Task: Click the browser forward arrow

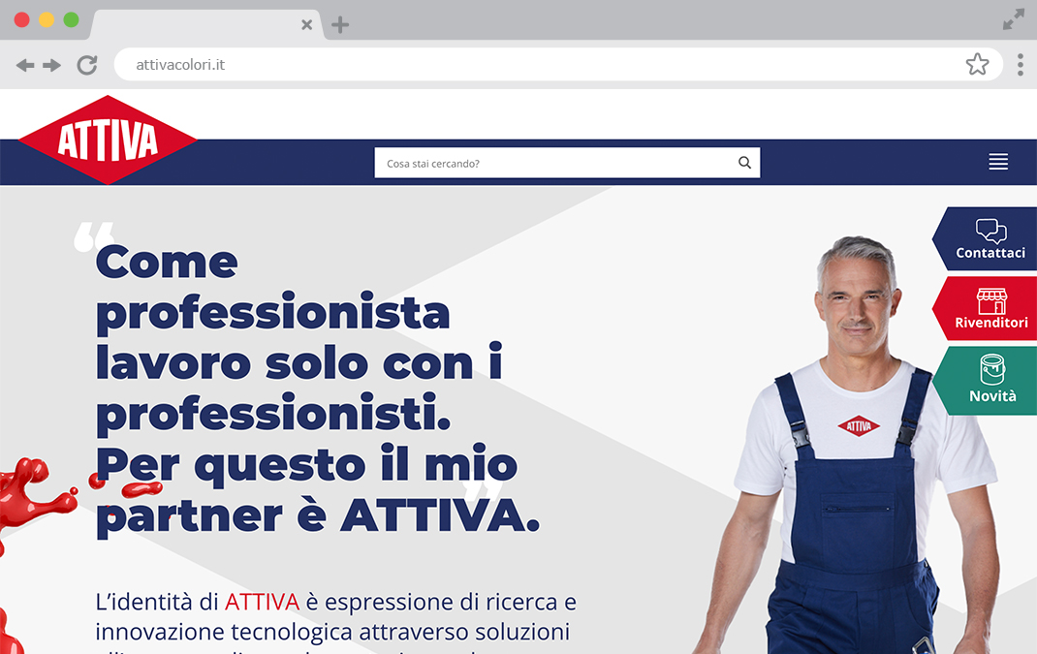Action: (51, 65)
